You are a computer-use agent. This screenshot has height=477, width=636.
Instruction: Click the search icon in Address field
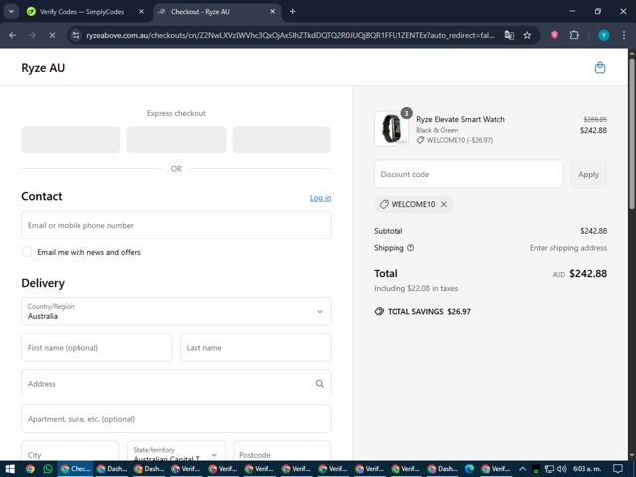tap(320, 384)
